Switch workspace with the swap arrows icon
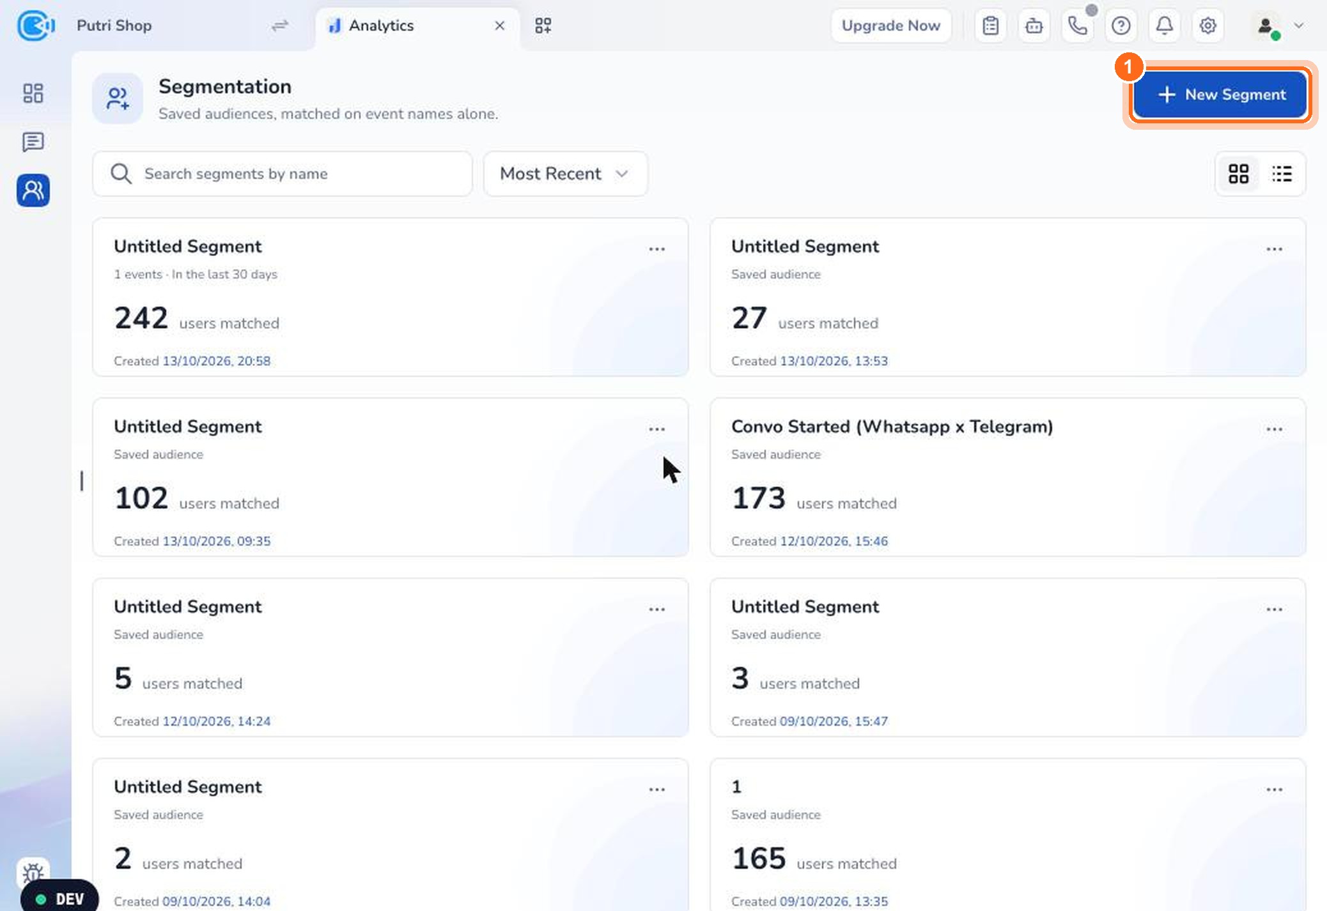The width and height of the screenshot is (1327, 911). pyautogui.click(x=280, y=26)
